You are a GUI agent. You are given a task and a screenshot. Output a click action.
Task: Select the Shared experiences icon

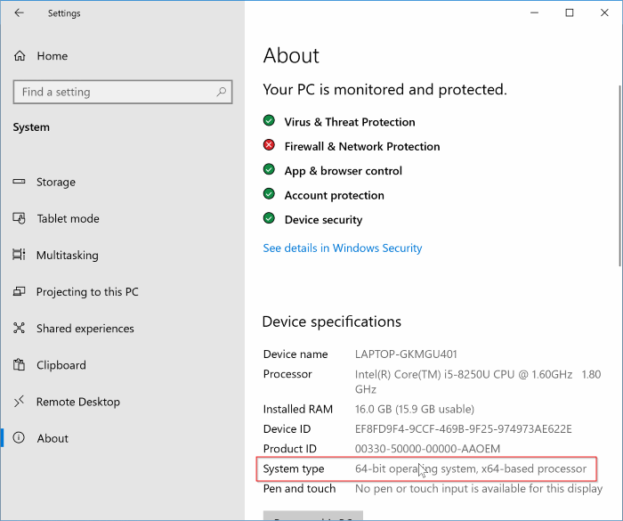click(x=19, y=328)
